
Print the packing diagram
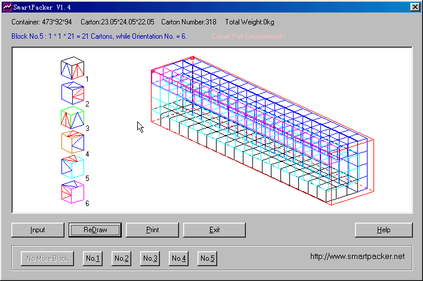tap(152, 230)
